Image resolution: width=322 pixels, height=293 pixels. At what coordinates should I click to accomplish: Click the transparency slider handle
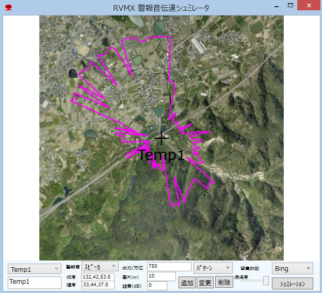click(266, 280)
